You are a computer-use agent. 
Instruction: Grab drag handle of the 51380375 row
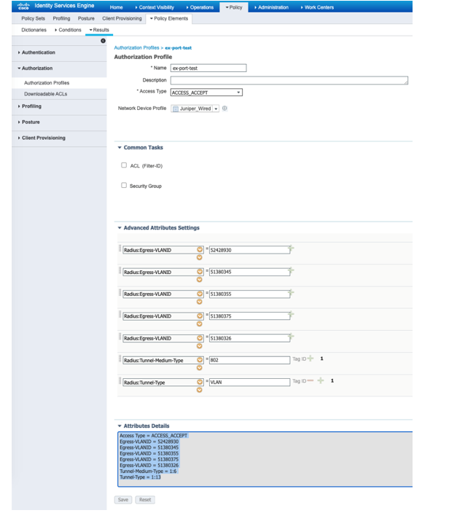click(120, 314)
